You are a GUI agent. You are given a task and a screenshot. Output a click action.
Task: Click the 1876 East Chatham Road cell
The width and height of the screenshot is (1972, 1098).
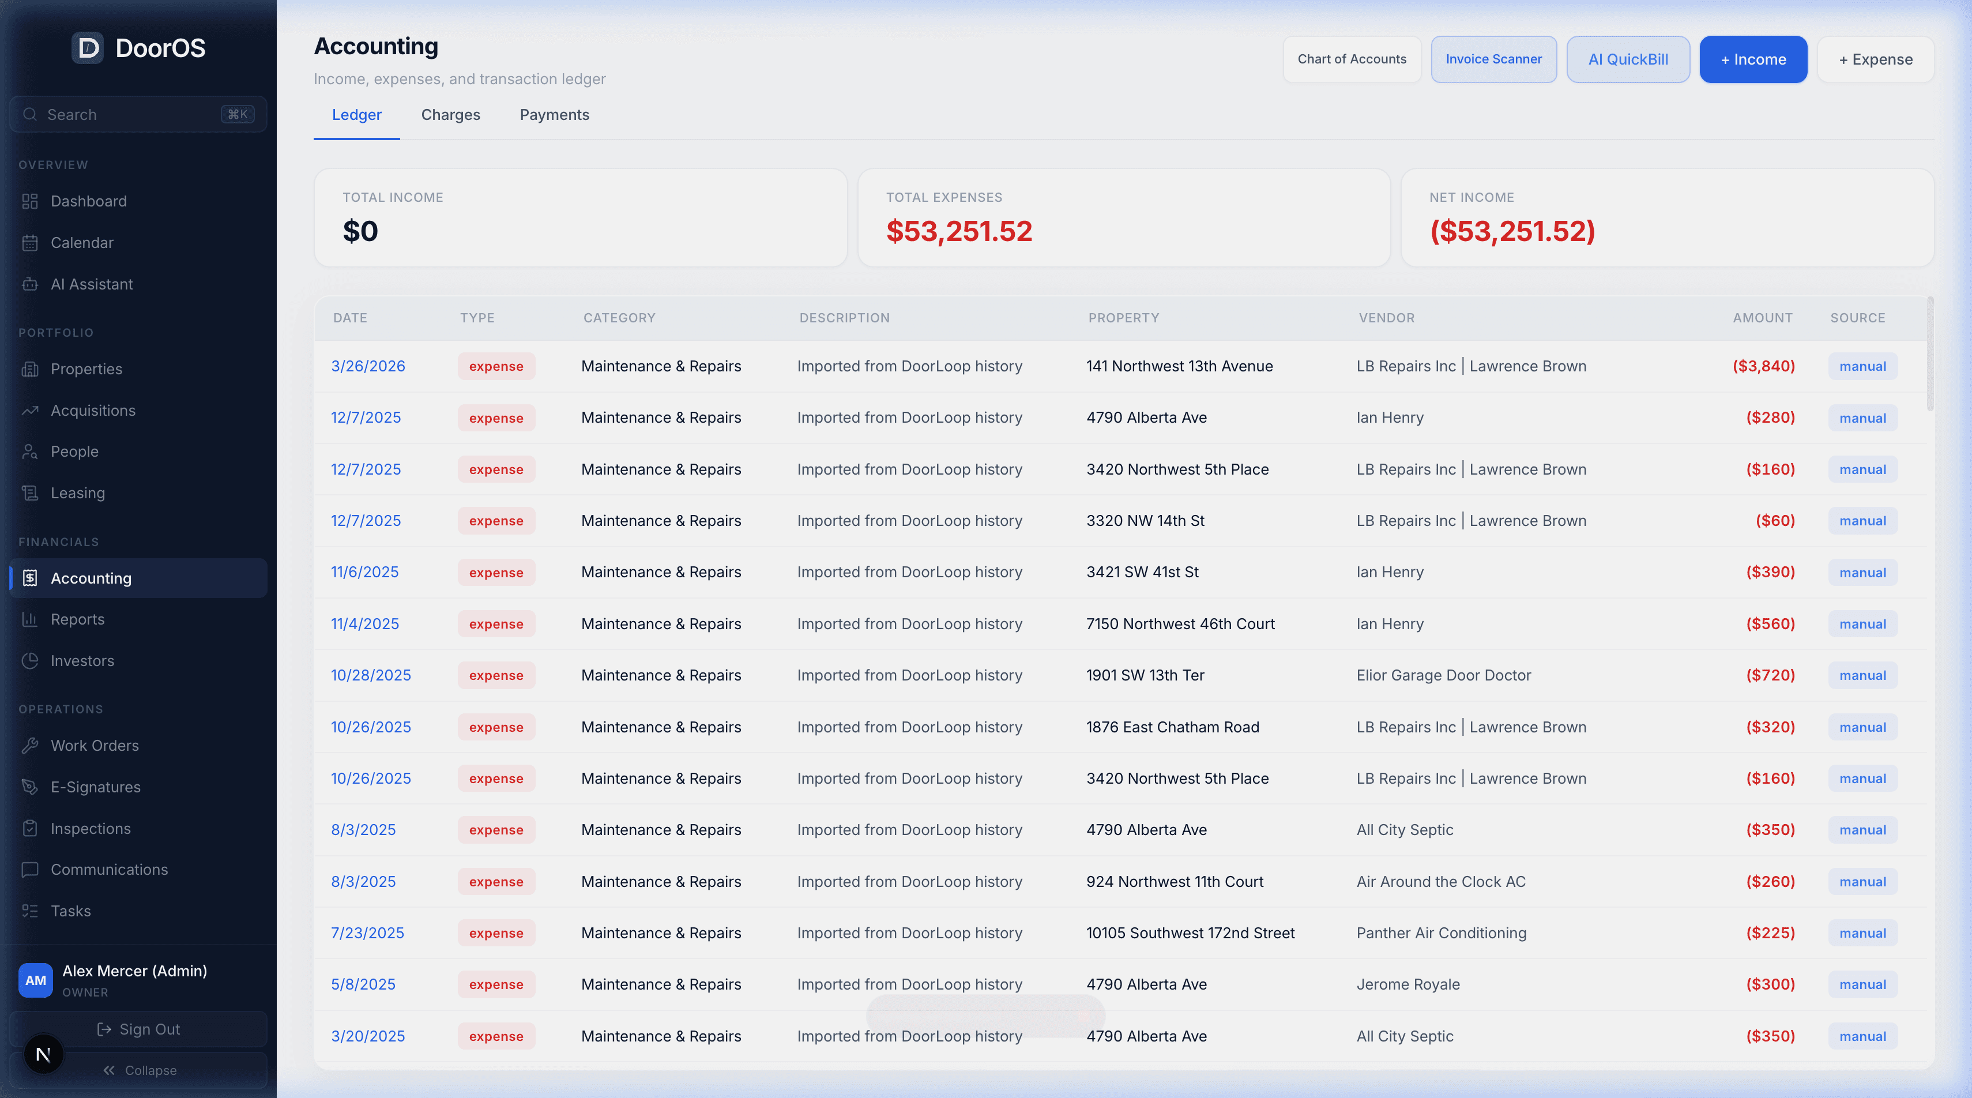pos(1173,727)
